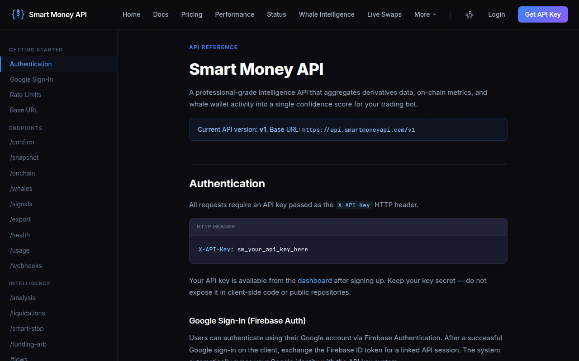Open Rate Limits sidebar item
579x361 pixels.
(59, 95)
